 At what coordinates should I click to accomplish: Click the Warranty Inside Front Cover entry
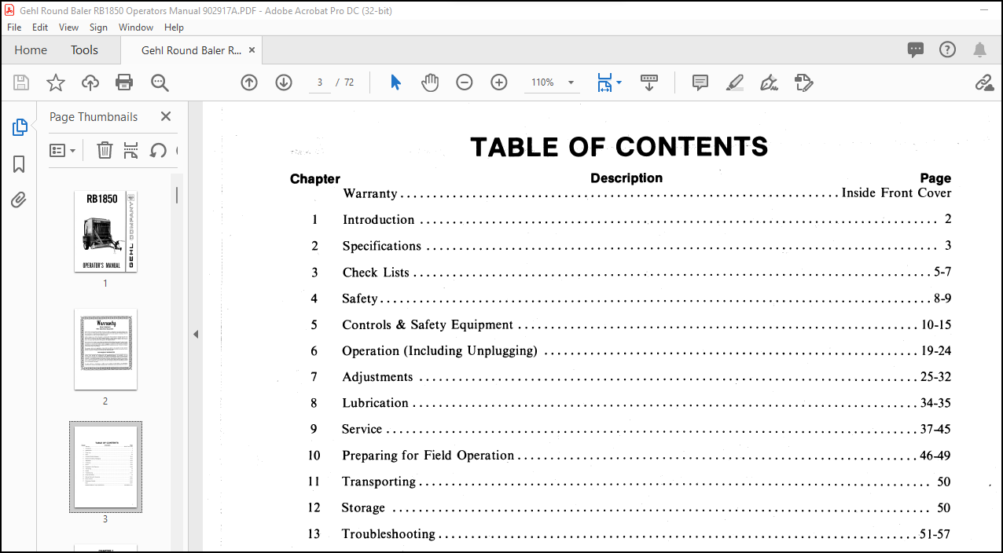[647, 193]
